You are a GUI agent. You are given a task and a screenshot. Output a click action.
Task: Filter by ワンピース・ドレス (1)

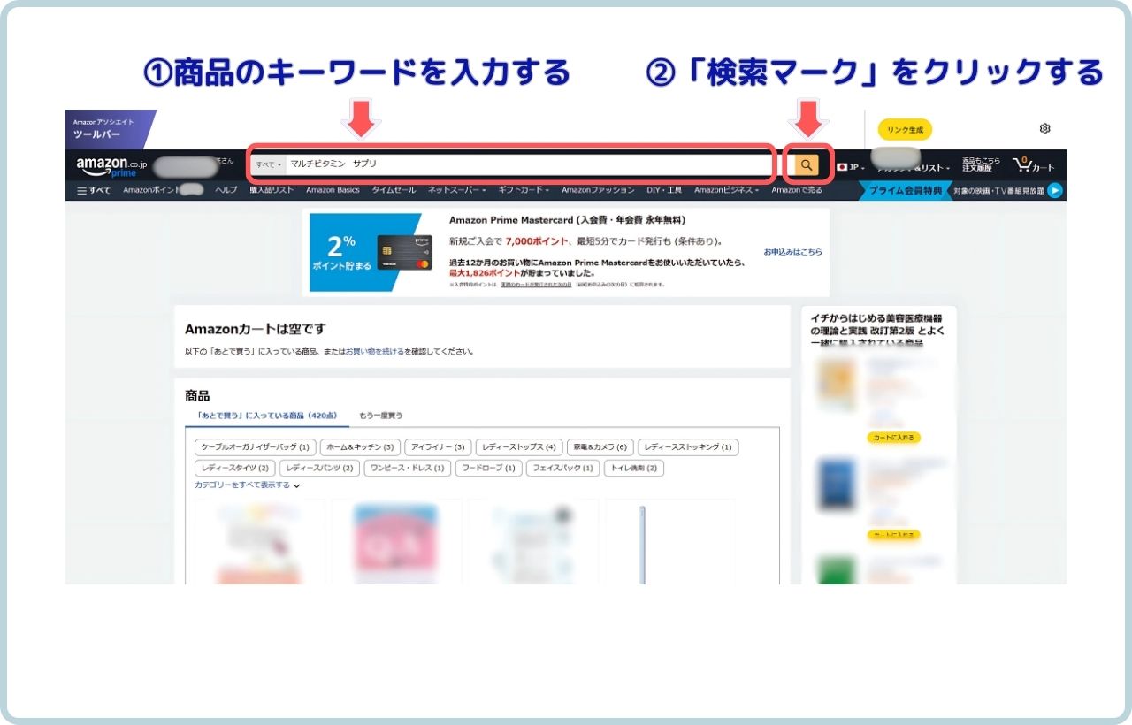tap(408, 468)
